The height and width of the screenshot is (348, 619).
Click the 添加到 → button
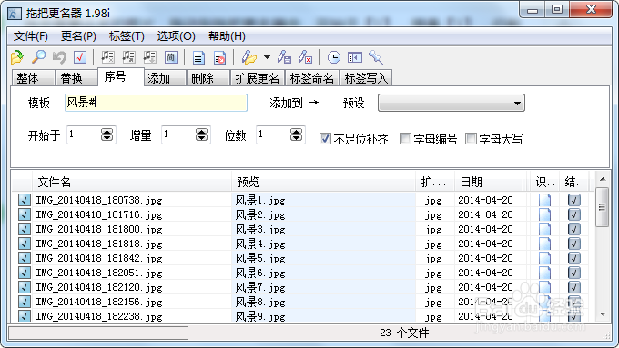click(x=294, y=103)
